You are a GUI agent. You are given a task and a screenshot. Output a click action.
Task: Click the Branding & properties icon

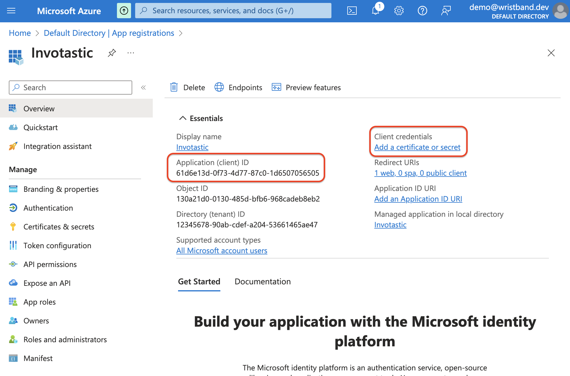pos(13,189)
